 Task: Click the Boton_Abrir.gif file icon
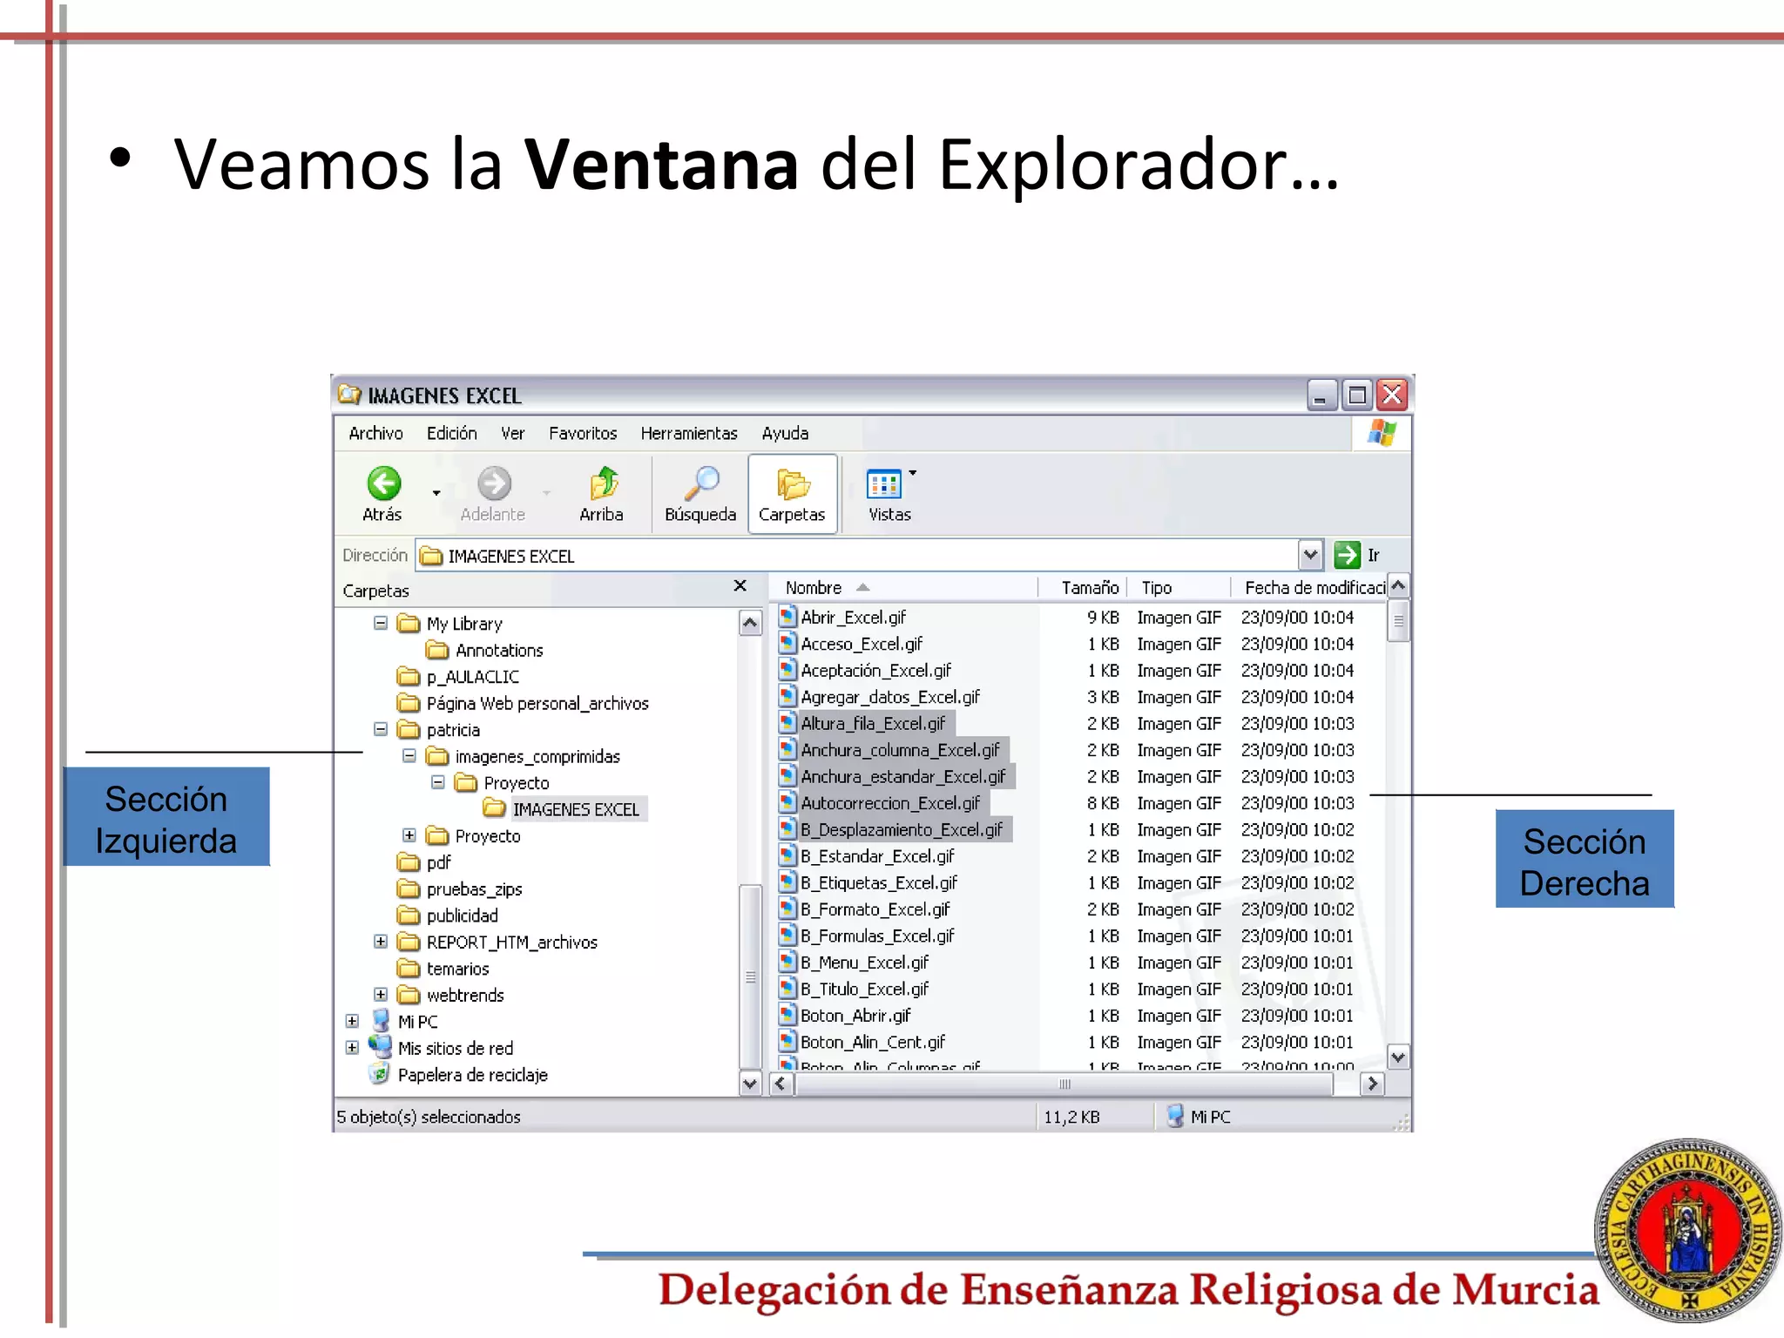pos(788,1016)
